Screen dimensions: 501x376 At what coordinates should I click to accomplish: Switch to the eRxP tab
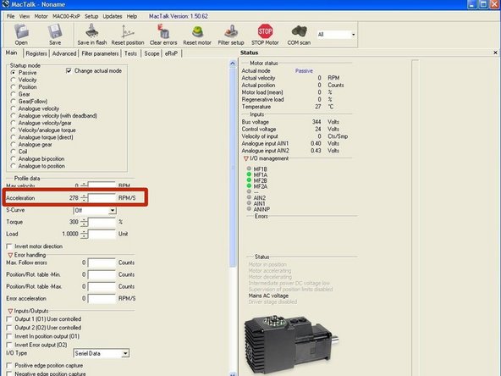click(x=171, y=53)
